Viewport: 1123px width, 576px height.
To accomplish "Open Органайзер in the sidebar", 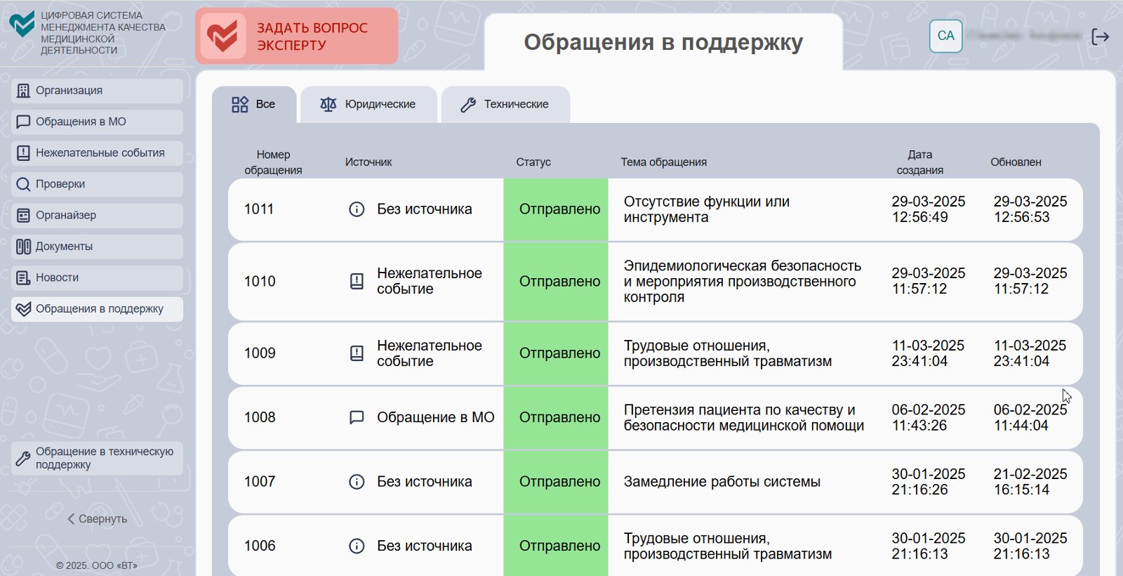I will pos(97,216).
